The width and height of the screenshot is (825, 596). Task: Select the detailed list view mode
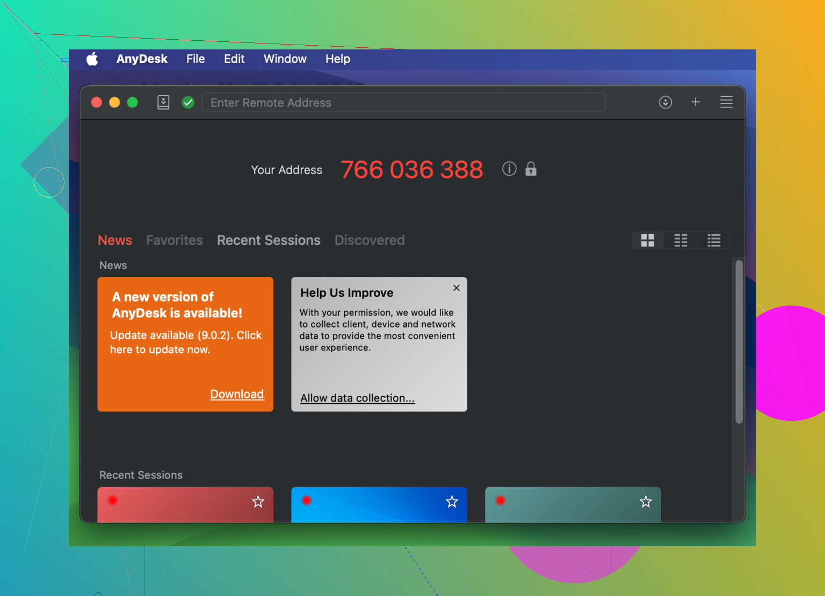pos(714,241)
